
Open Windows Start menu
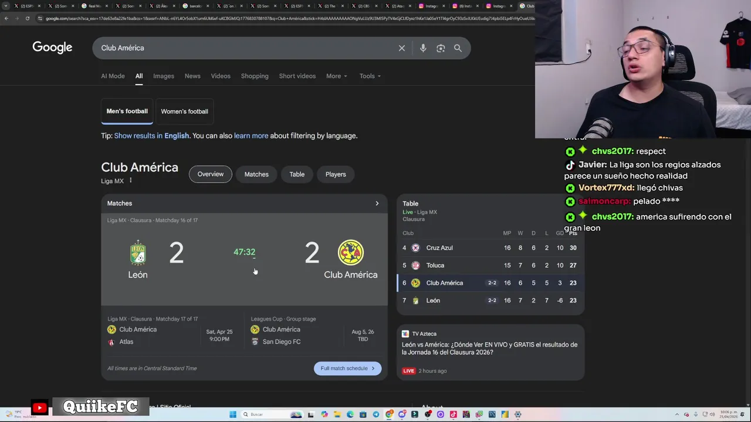233,414
